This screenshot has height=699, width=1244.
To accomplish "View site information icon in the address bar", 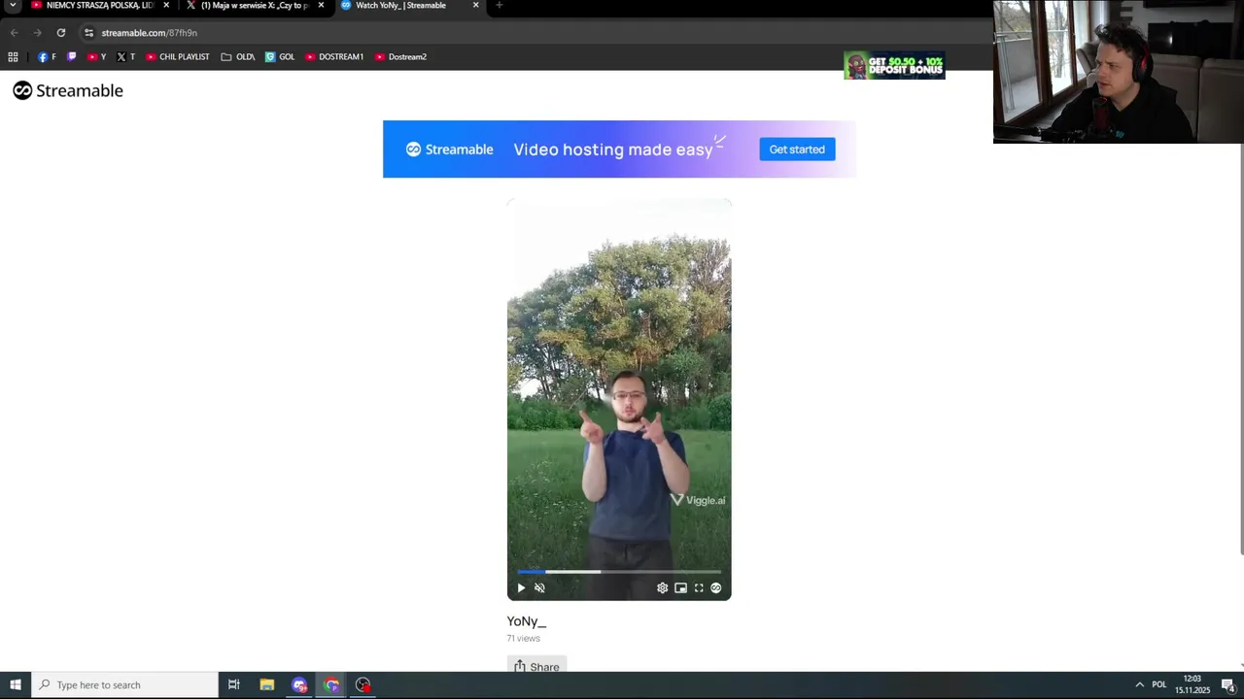I will click(88, 32).
